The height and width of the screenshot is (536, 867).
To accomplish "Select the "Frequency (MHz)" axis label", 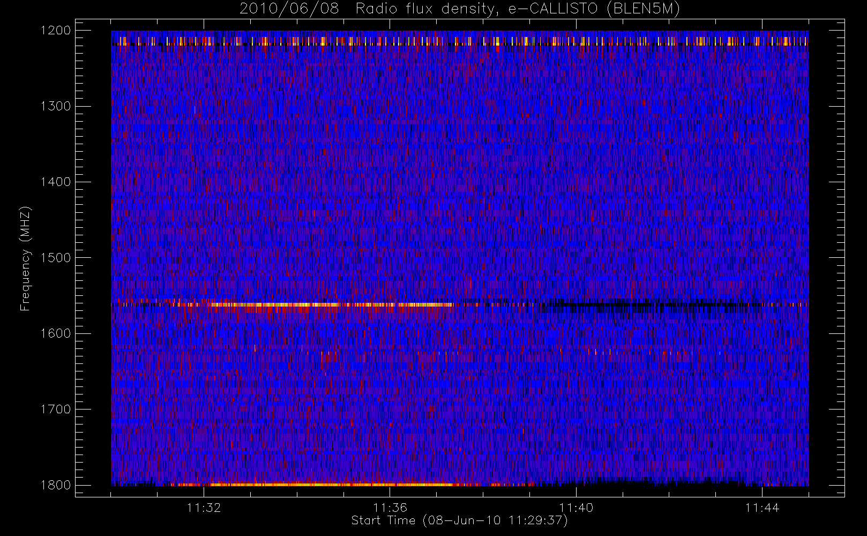I will [x=25, y=258].
